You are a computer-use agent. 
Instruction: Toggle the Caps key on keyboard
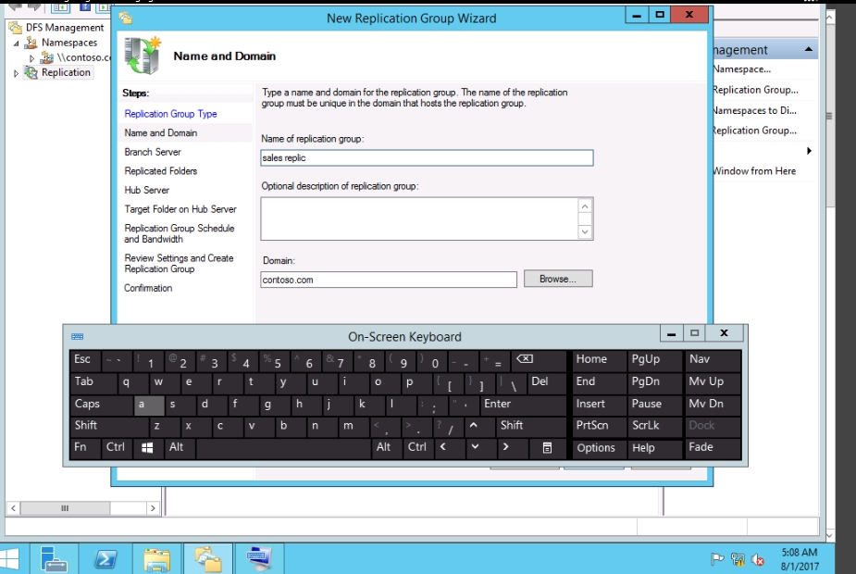[88, 404]
